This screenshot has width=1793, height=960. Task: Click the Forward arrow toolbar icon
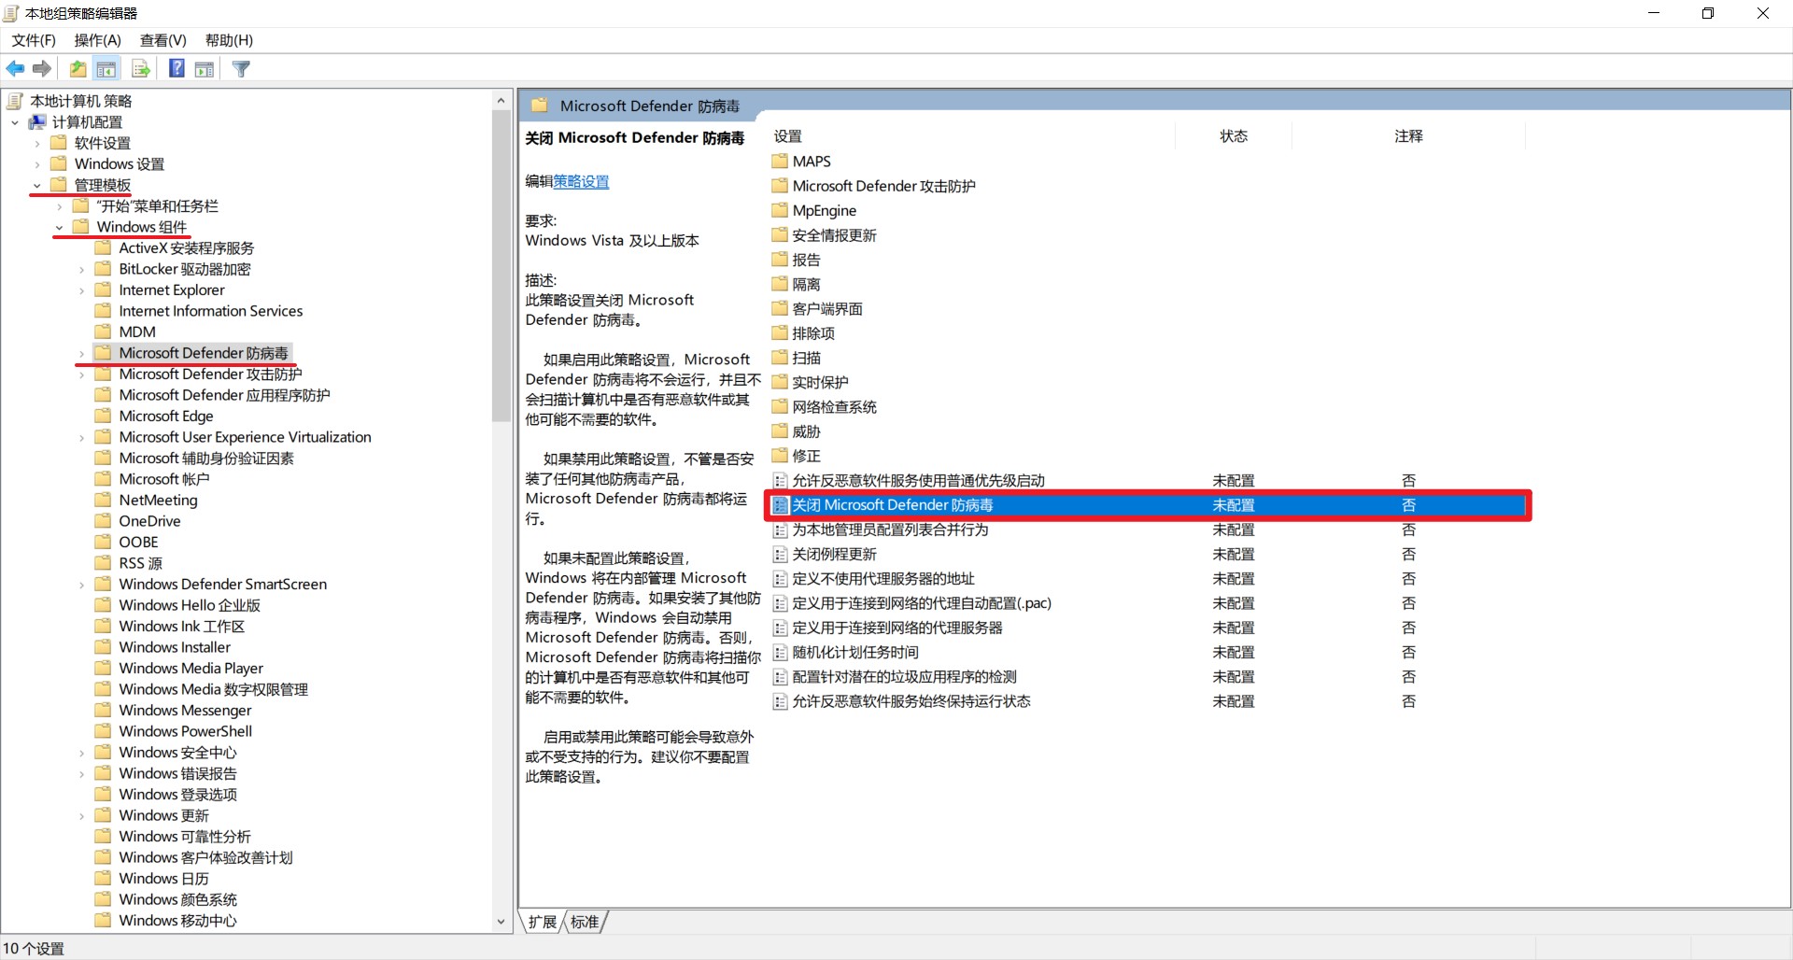[42, 69]
